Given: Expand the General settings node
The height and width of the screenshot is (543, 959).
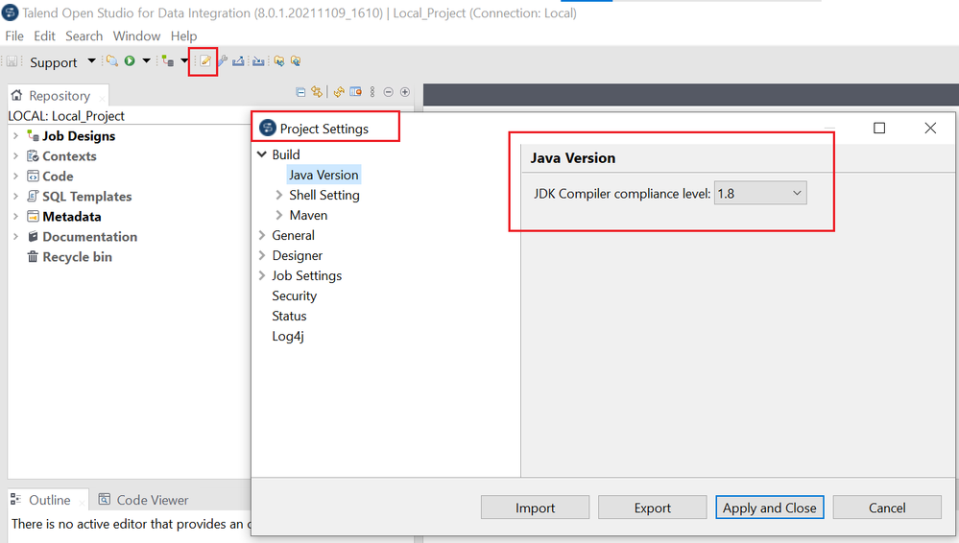Looking at the screenshot, I should point(262,235).
